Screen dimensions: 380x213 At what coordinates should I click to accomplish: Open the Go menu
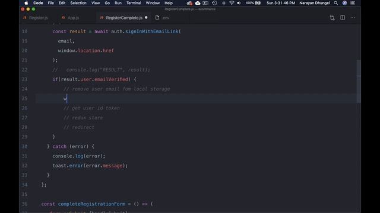tap(107, 3)
